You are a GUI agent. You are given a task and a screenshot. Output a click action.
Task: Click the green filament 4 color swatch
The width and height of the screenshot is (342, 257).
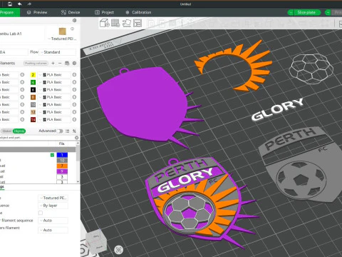point(33,82)
